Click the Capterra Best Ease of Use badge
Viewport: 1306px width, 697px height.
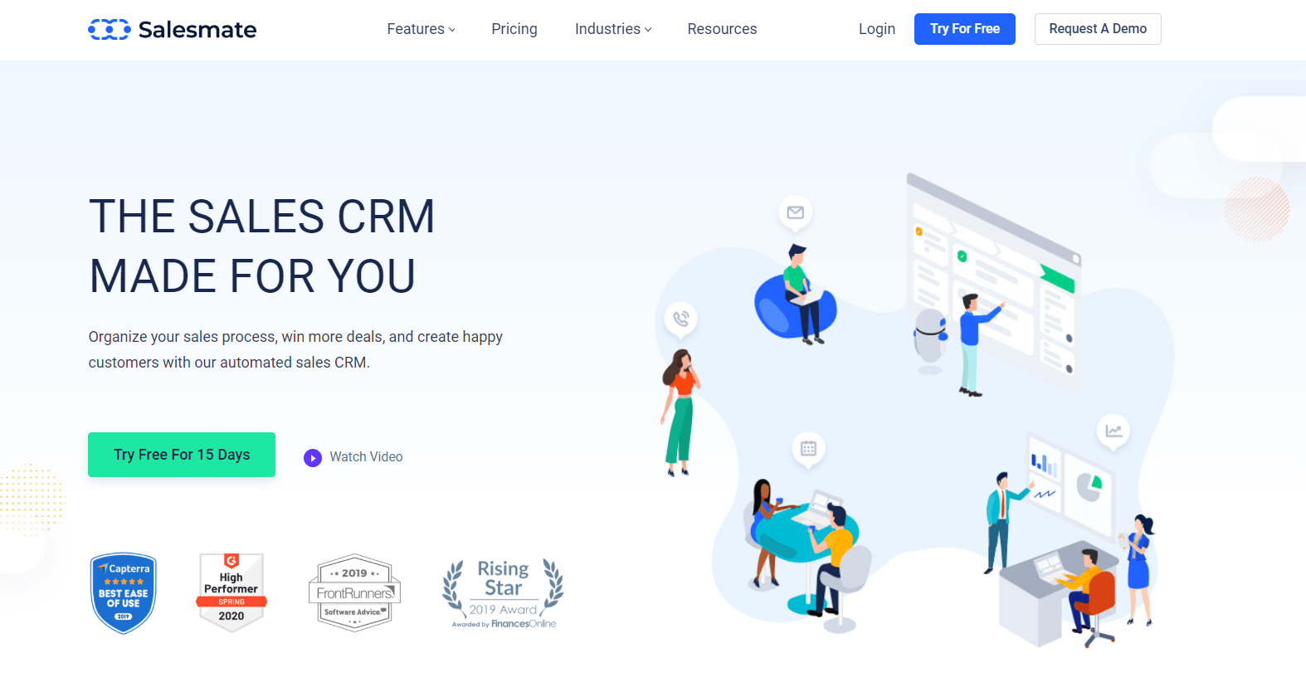(124, 593)
